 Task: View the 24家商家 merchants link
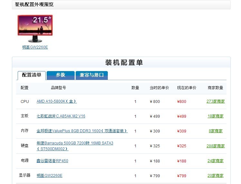216,161
